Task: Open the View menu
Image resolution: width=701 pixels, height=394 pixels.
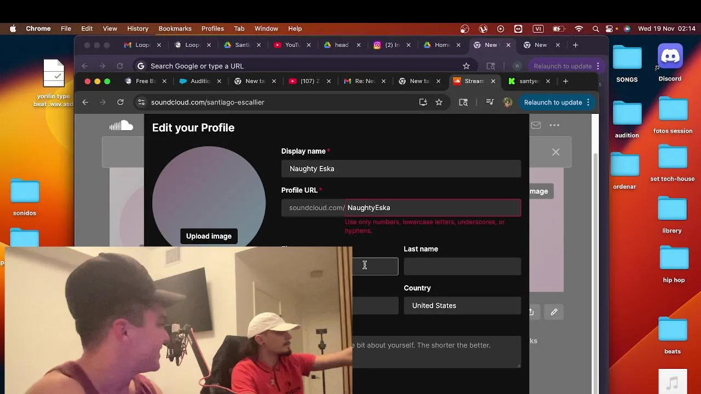Action: point(110,28)
